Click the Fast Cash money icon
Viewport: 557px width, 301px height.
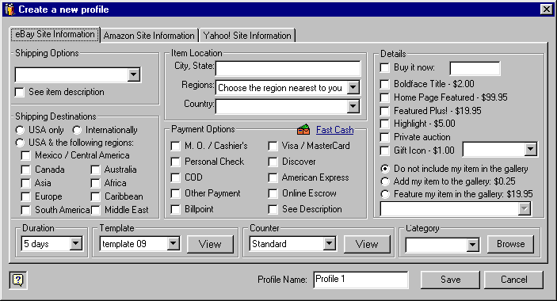tap(303, 130)
